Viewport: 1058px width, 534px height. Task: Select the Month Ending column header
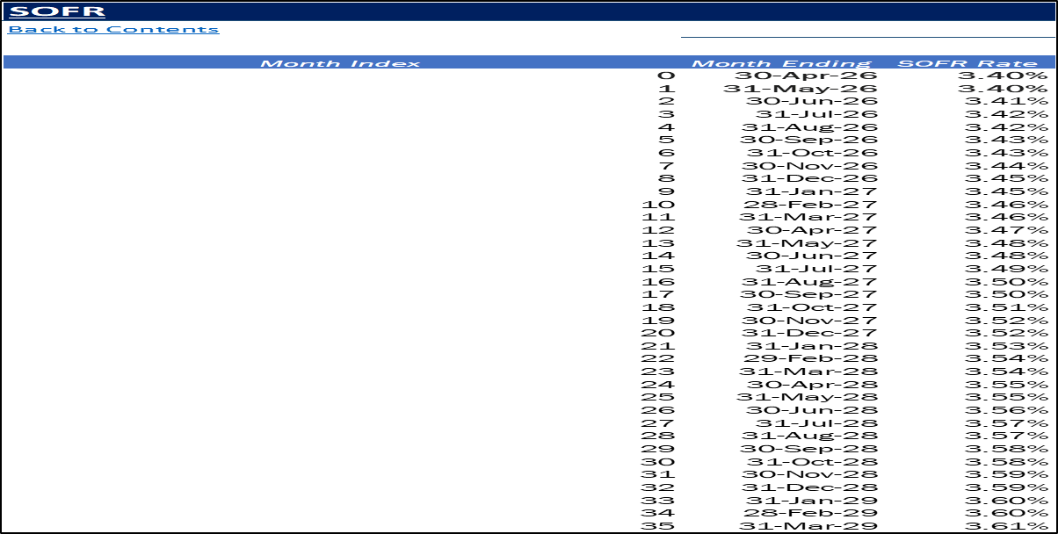[781, 63]
